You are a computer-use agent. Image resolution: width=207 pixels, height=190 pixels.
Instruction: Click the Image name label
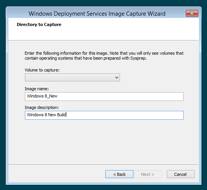click(x=37, y=89)
